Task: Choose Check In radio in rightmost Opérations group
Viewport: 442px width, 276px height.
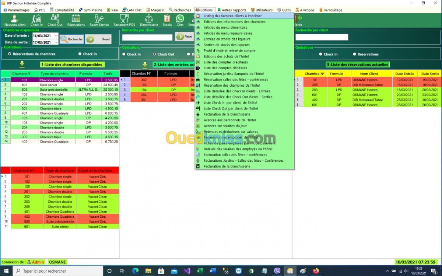Action: (x=320, y=54)
